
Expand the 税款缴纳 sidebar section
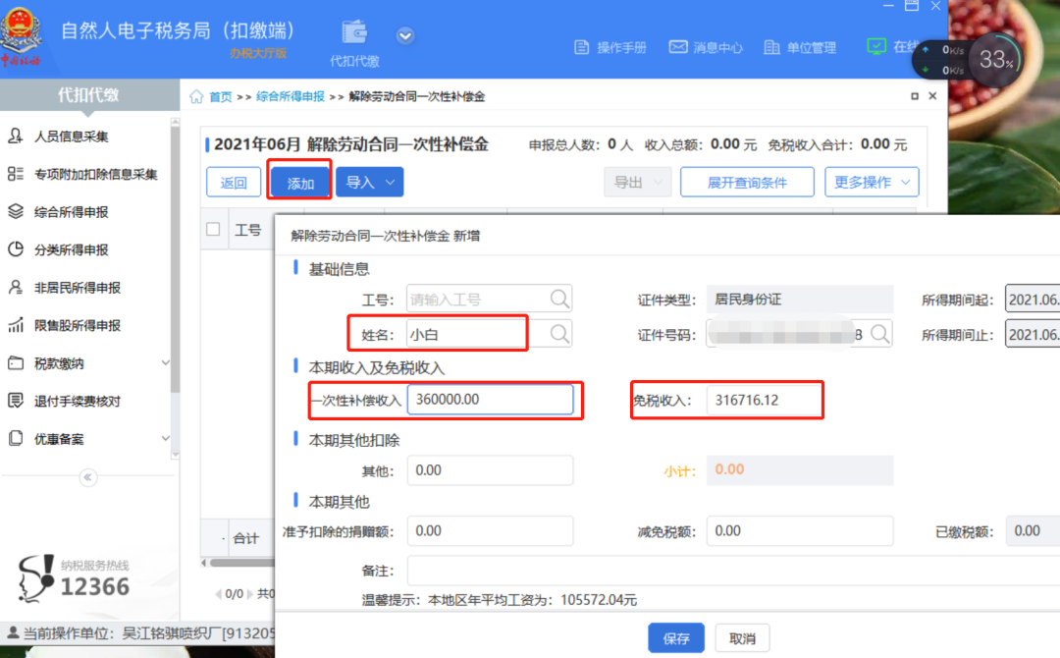[59, 362]
